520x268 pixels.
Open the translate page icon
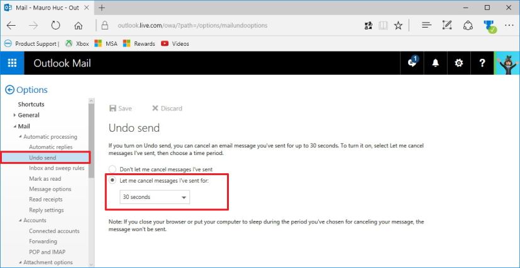pyautogui.click(x=368, y=26)
